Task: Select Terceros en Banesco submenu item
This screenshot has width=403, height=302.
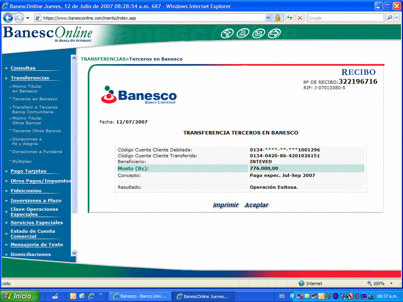Action: coord(35,99)
